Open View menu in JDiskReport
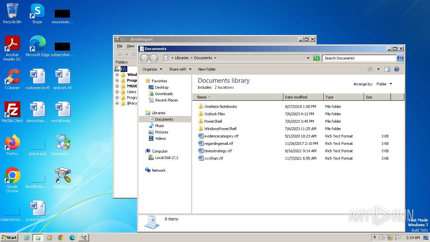Image resolution: width=430 pixels, height=242 pixels. click(x=130, y=46)
